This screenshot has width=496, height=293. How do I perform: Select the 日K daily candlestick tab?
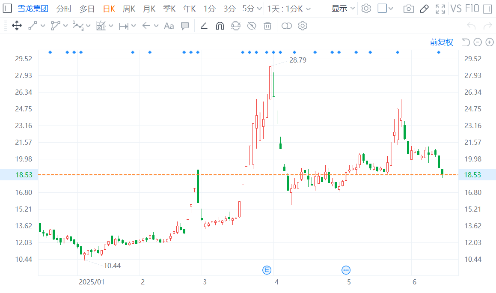pyautogui.click(x=109, y=9)
